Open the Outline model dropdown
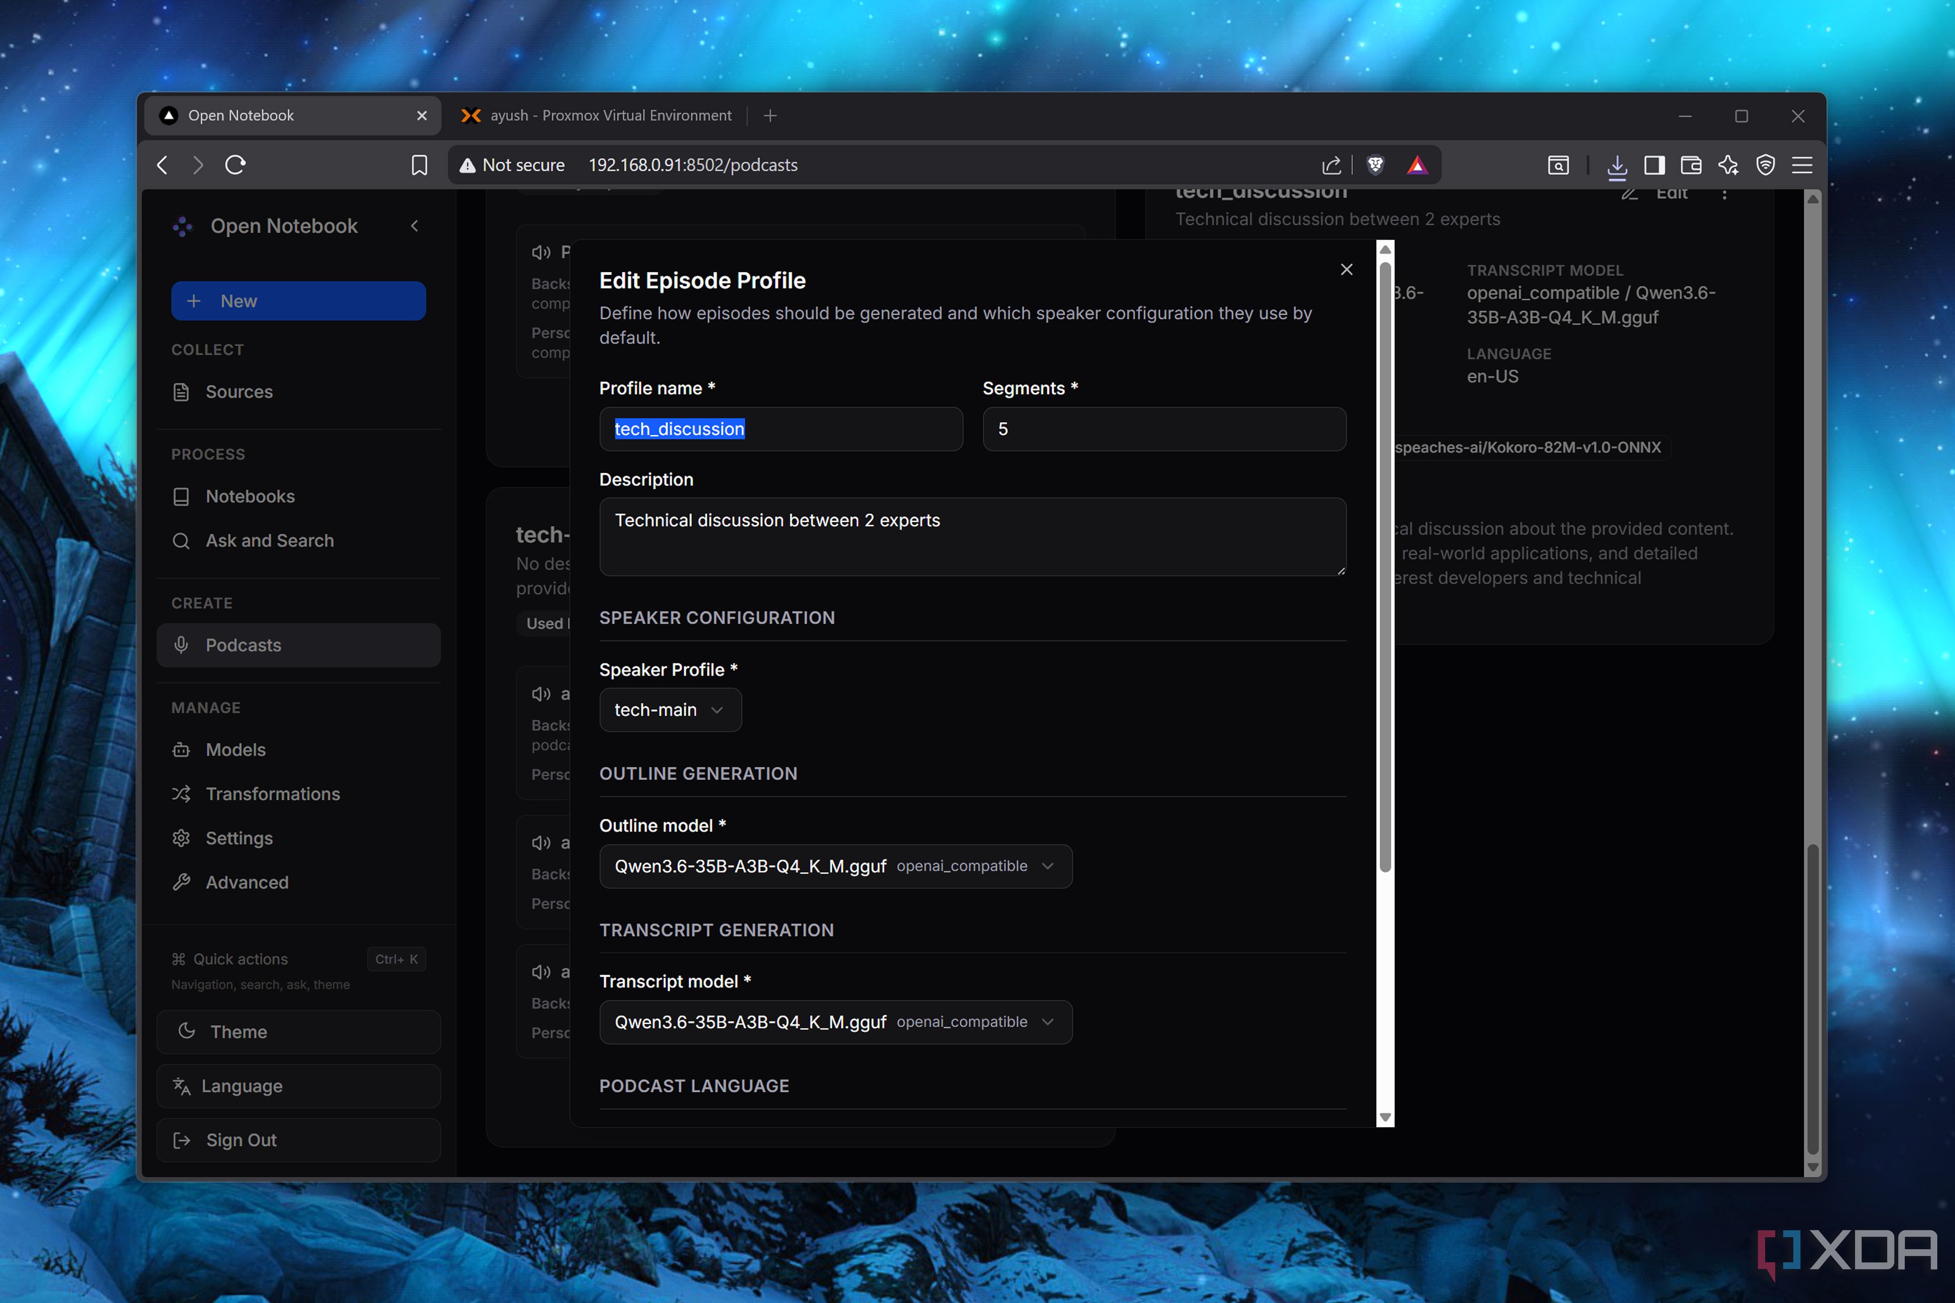Image resolution: width=1955 pixels, height=1303 pixels. pyautogui.click(x=835, y=866)
